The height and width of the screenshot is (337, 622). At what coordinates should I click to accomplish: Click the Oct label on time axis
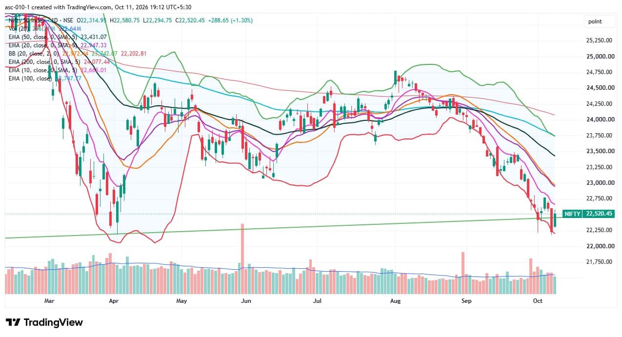coord(537,301)
